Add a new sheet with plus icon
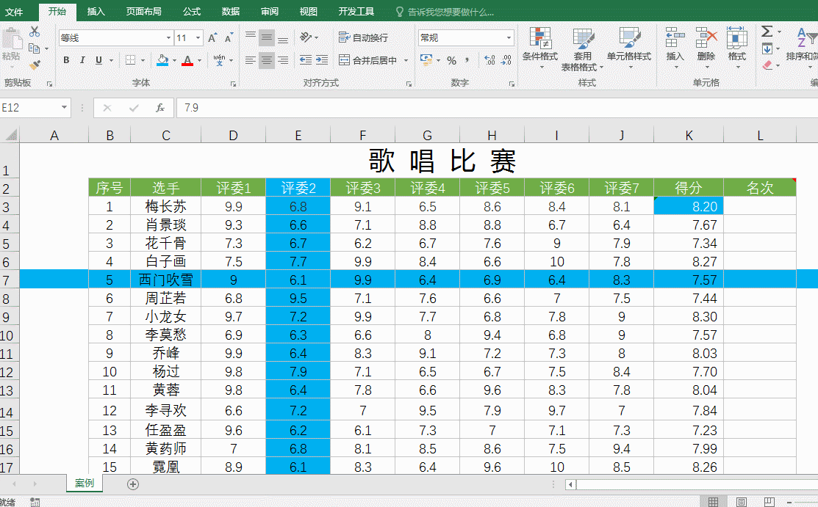818x507 pixels. (133, 484)
